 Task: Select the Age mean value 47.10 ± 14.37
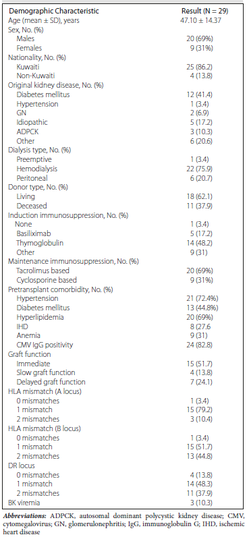pos(205,20)
